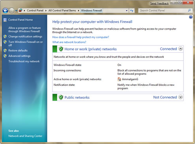Close the Windows Firewall window

pos(188,2)
